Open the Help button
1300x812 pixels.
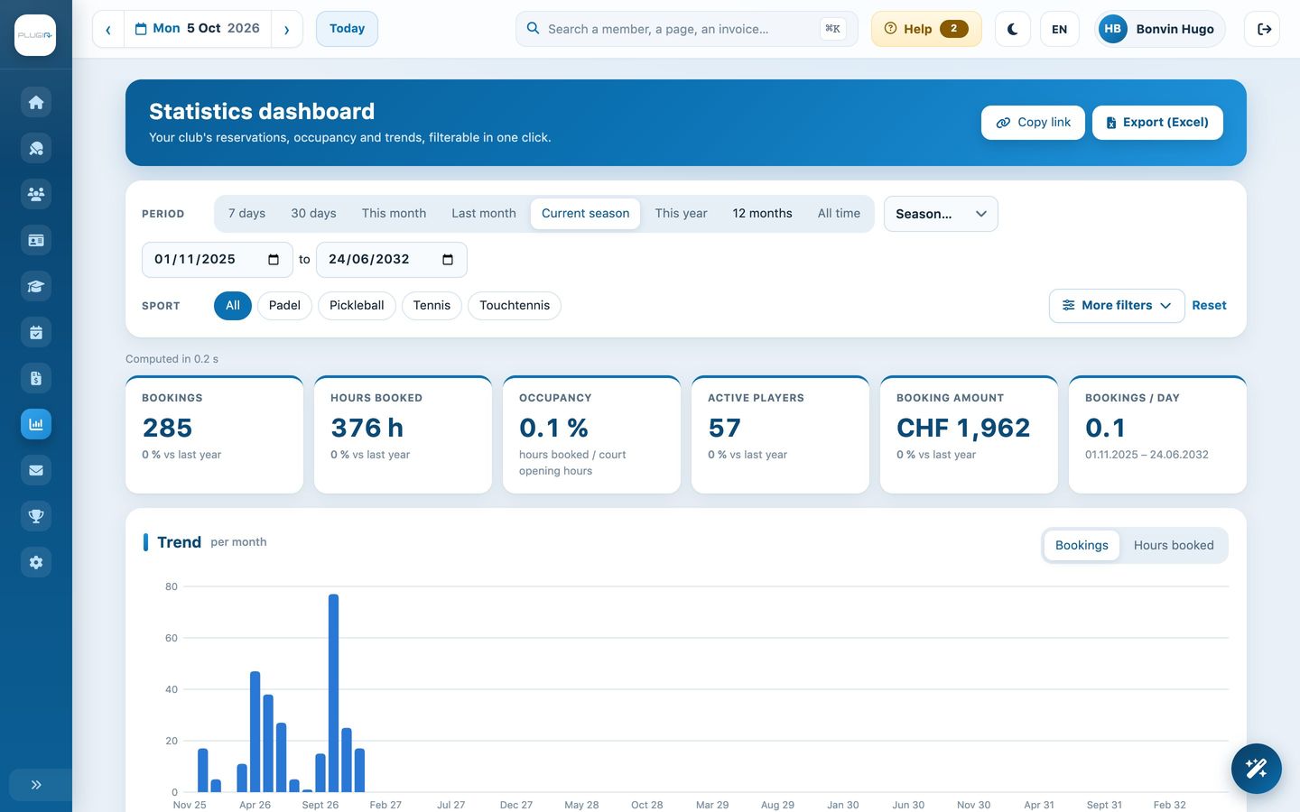tap(926, 29)
